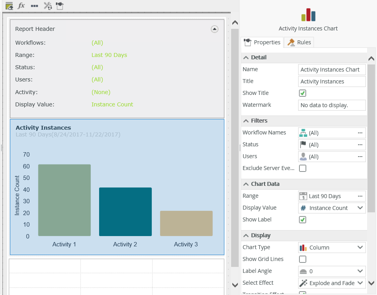Uncheck the Show Title checkbox
Viewport: 377px width, 295px height.
tap(302, 93)
